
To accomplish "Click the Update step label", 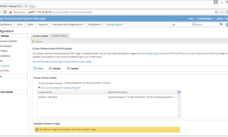I will (x=75, y=68).
